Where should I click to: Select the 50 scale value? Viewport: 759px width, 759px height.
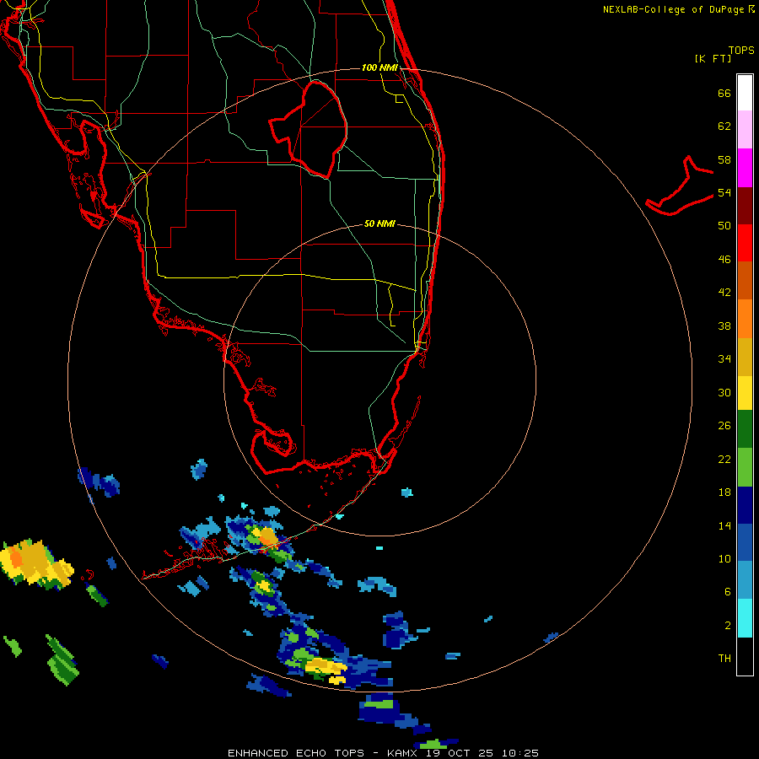pyautogui.click(x=724, y=226)
